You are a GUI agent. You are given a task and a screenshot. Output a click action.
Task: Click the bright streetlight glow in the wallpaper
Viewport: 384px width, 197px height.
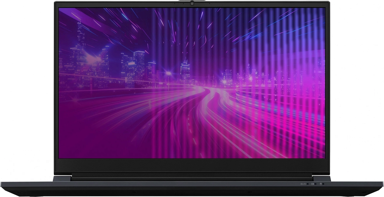coord(168,74)
